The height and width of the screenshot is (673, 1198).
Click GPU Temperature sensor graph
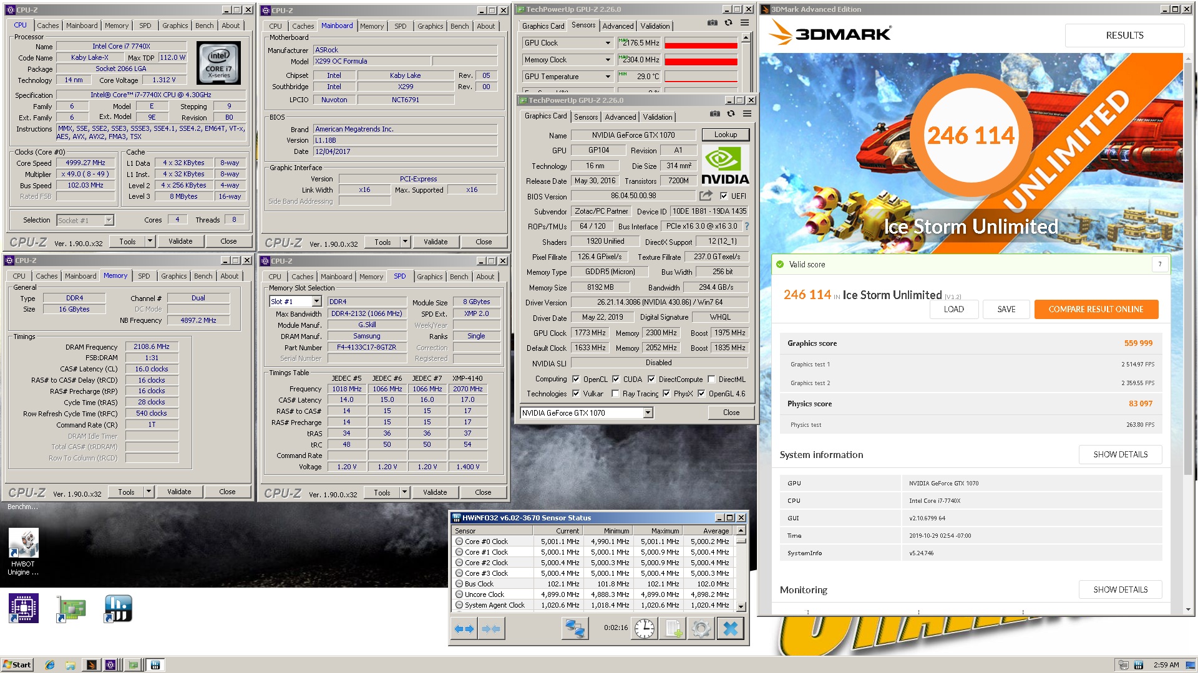(x=701, y=77)
